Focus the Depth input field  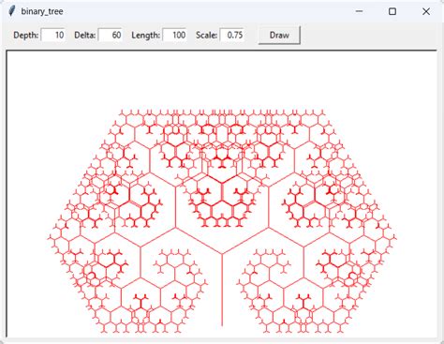coord(53,35)
